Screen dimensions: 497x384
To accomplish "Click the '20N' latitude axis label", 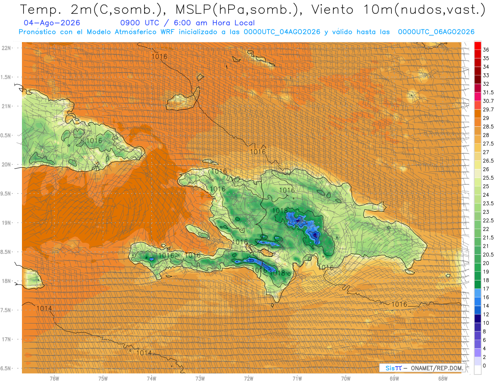I will point(7,164).
